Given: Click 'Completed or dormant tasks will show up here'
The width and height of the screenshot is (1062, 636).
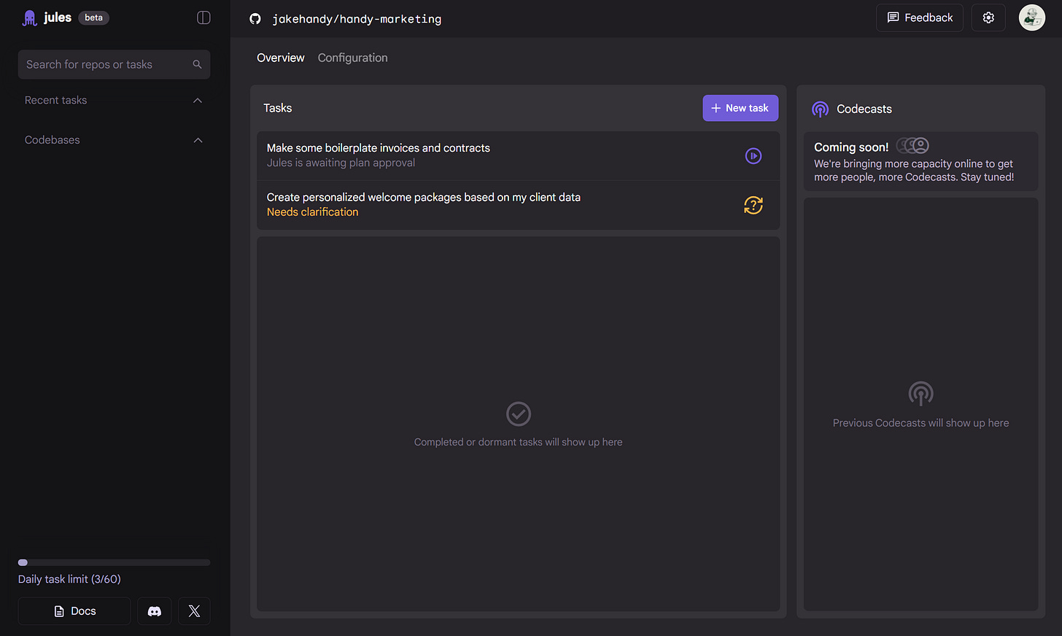Looking at the screenshot, I should coord(519,442).
